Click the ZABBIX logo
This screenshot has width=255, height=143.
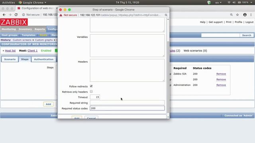[14, 22]
